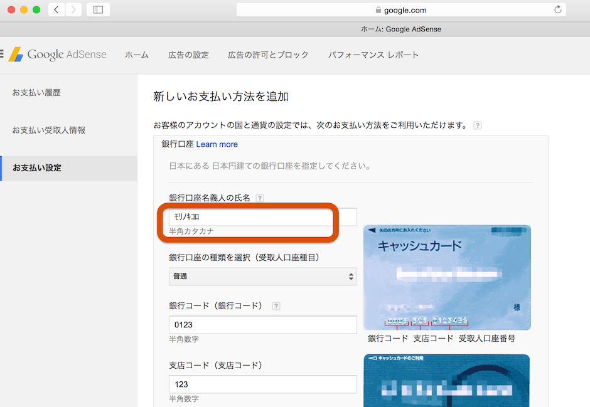Select お支払い履歴 in the sidebar
Viewport: 590px width, 407px height.
click(36, 92)
